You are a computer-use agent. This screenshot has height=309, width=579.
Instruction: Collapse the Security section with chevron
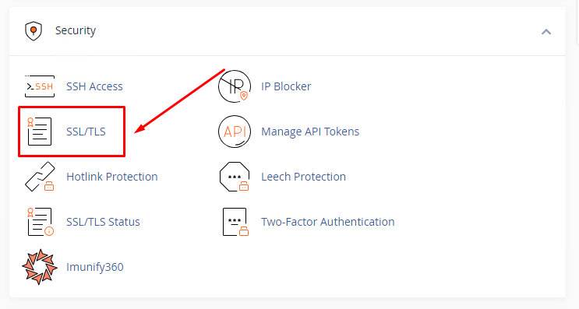pyautogui.click(x=546, y=32)
